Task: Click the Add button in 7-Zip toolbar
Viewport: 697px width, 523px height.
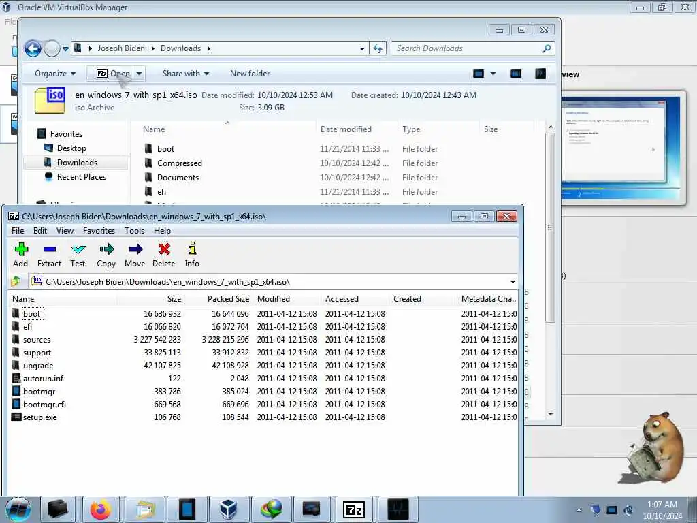Action: [x=20, y=255]
